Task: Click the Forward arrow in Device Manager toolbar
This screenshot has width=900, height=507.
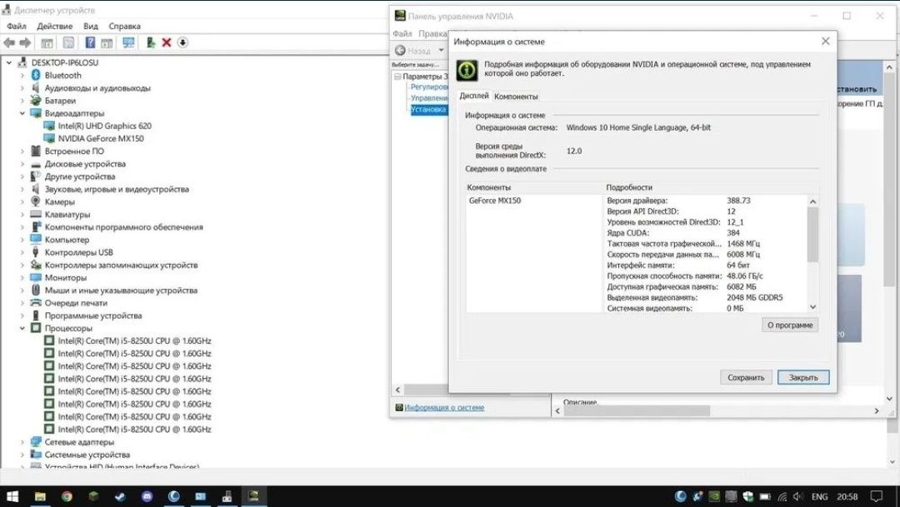Action: pyautogui.click(x=25, y=42)
